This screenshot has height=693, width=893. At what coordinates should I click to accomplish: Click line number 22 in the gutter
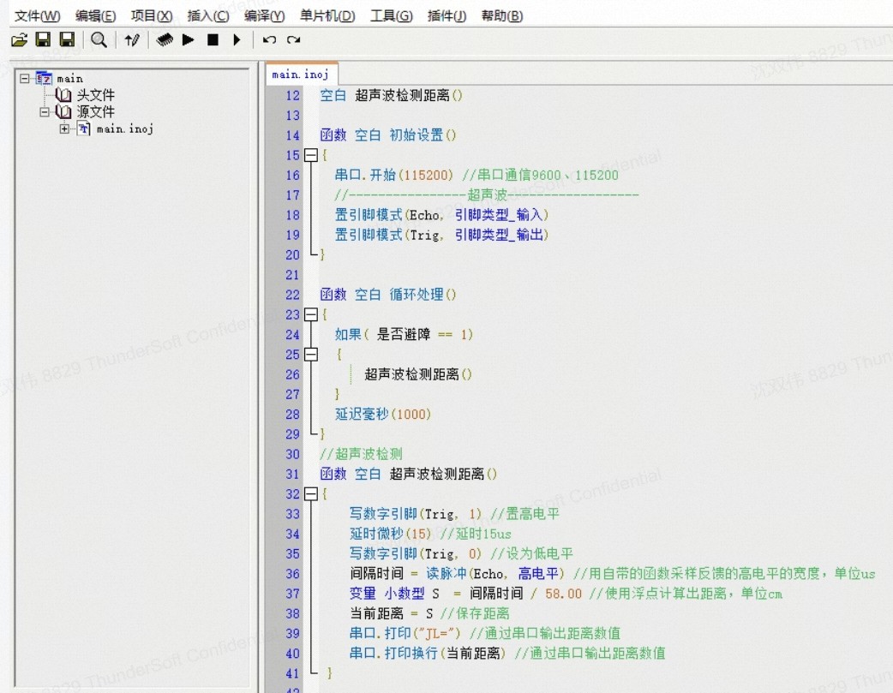coord(293,295)
